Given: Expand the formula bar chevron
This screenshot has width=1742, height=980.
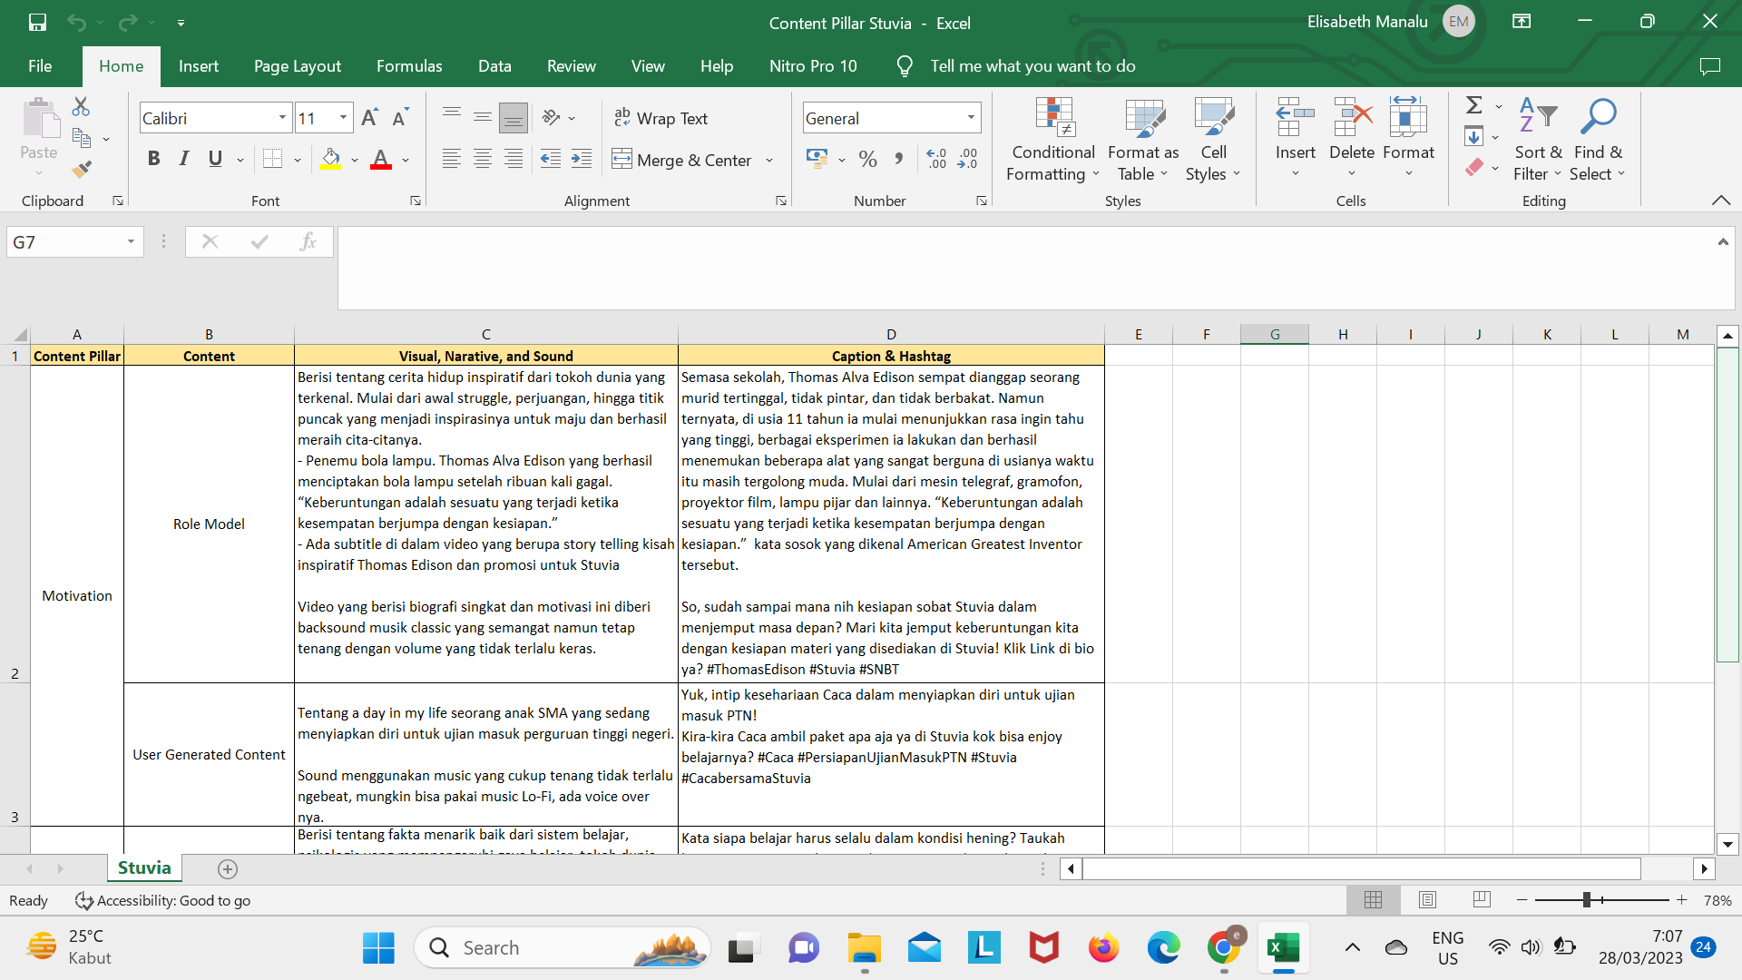Looking at the screenshot, I should tap(1723, 241).
